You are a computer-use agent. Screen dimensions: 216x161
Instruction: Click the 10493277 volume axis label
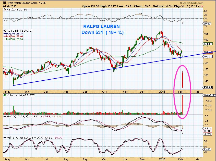(x=209, y=95)
